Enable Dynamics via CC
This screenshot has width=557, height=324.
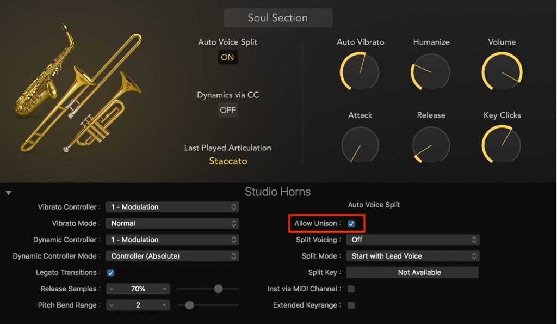point(227,110)
